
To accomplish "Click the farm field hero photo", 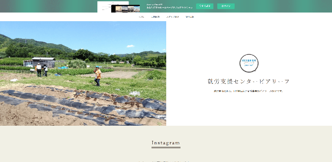I will (x=83, y=73).
